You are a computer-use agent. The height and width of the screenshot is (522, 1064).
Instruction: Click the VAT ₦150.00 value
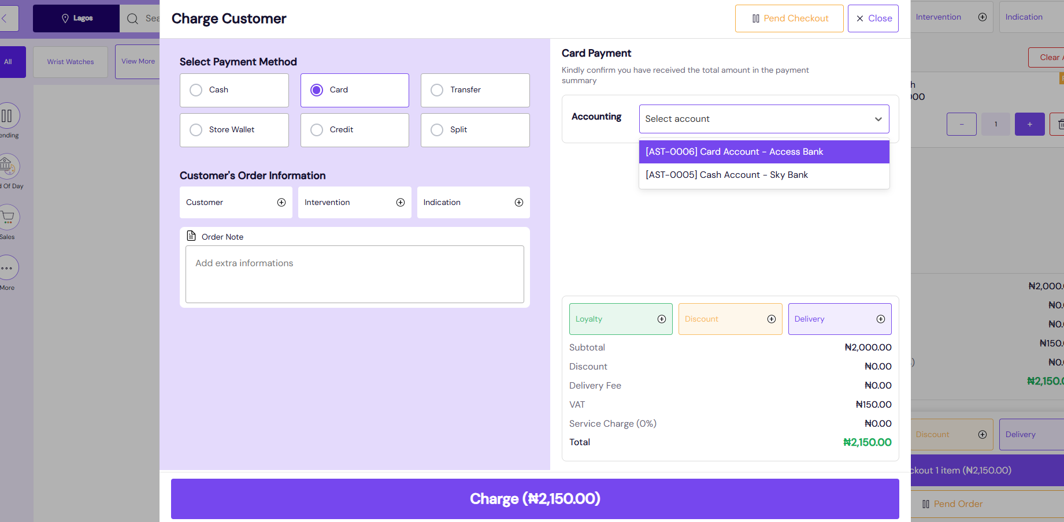point(873,405)
